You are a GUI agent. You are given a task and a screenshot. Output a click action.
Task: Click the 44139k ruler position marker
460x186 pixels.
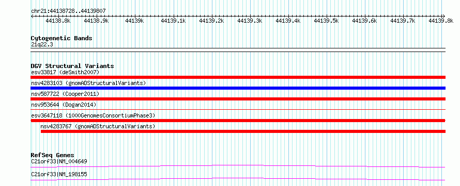pos(134,21)
